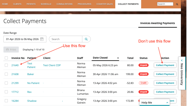Click the Total column header
The image size is (187, 106).
point(130,58)
